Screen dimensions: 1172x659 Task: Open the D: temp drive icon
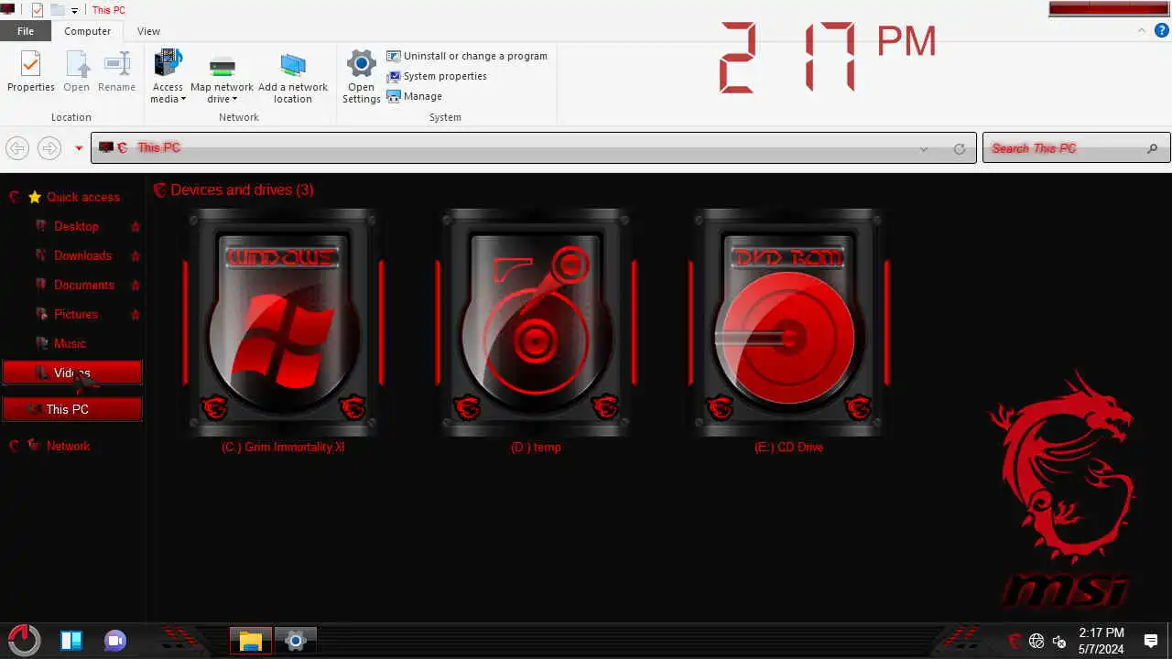(536, 322)
